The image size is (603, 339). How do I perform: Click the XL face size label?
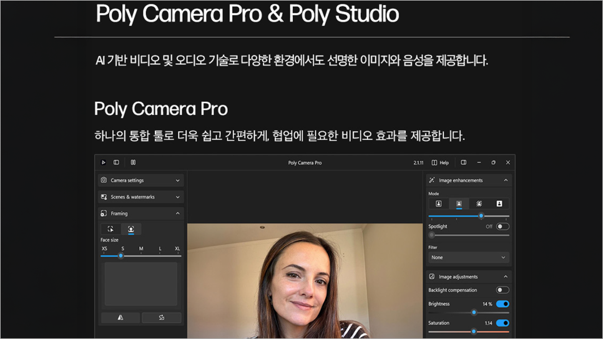tap(177, 248)
